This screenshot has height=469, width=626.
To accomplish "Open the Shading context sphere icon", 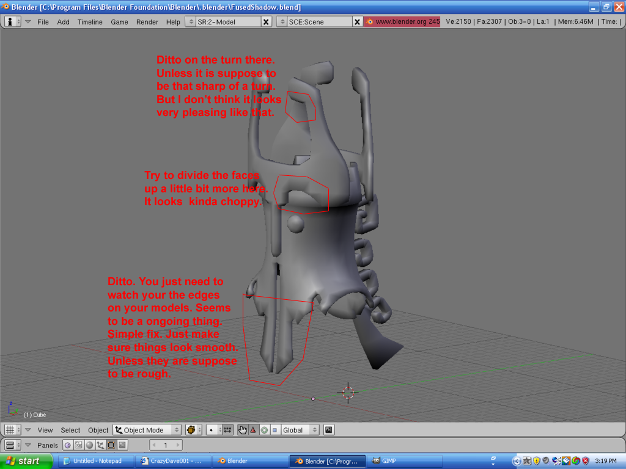I will pyautogui.click(x=89, y=445).
